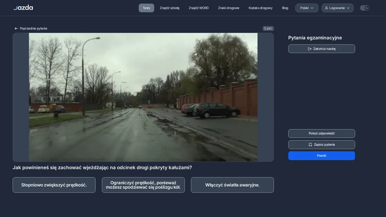Image resolution: width=386 pixels, height=217 pixels.
Task: Go to the Blog page
Action: point(285,8)
